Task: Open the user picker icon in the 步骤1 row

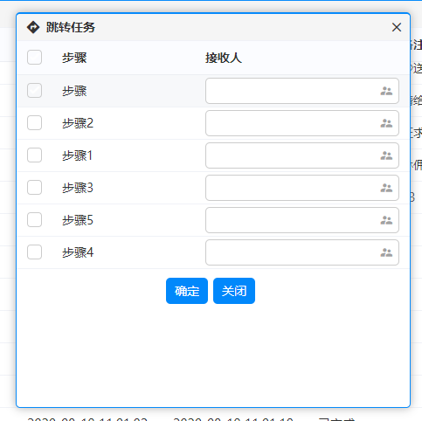Action: (x=386, y=155)
